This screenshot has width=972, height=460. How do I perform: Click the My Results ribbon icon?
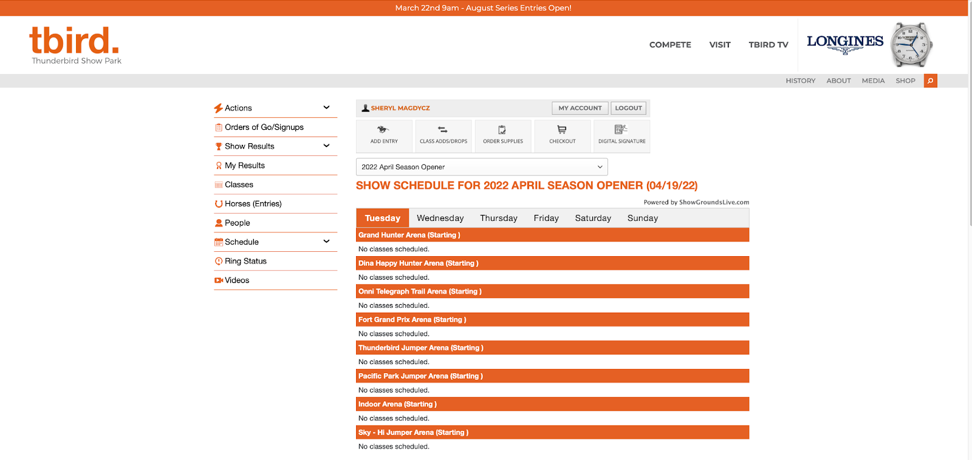(x=219, y=166)
